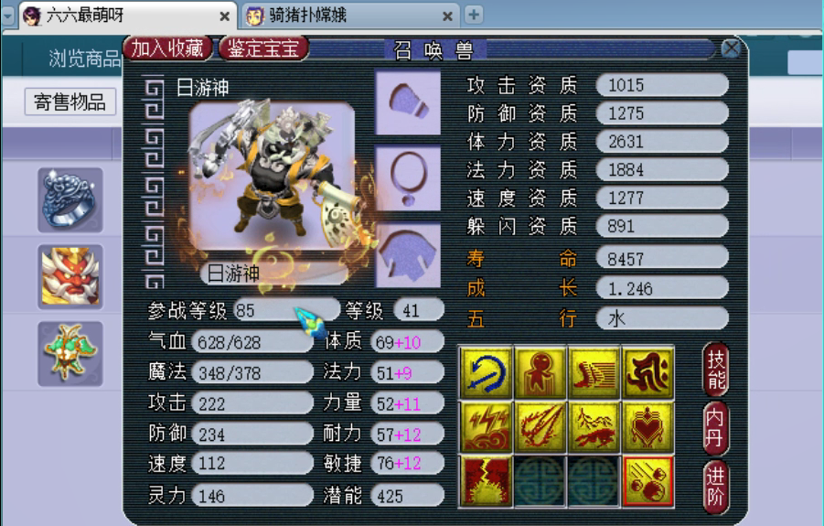The height and width of the screenshot is (526, 824).
Task: Select the 技能 side tab
Action: click(x=716, y=370)
